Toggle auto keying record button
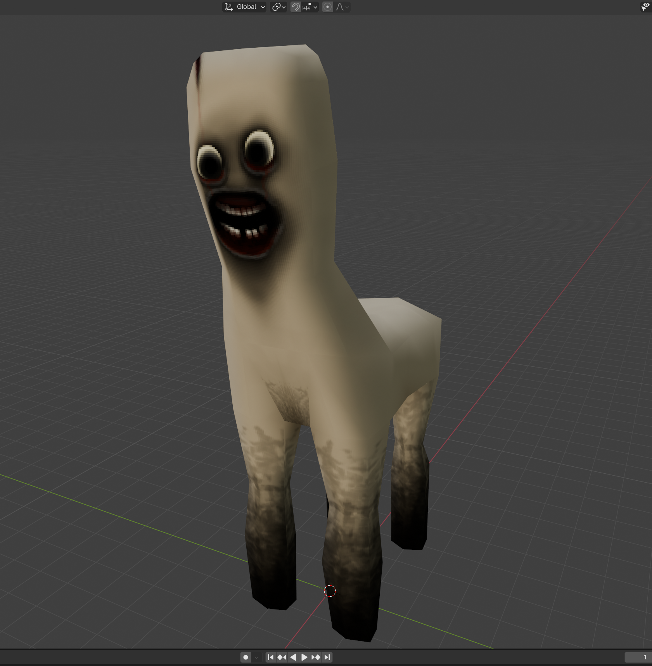This screenshot has width=652, height=666. coord(246,657)
